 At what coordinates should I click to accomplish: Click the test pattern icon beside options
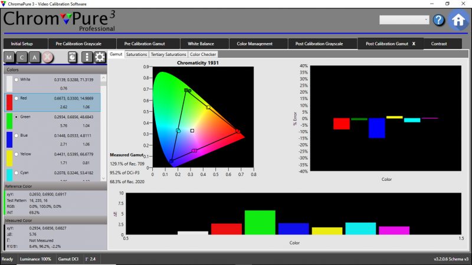click(72, 57)
